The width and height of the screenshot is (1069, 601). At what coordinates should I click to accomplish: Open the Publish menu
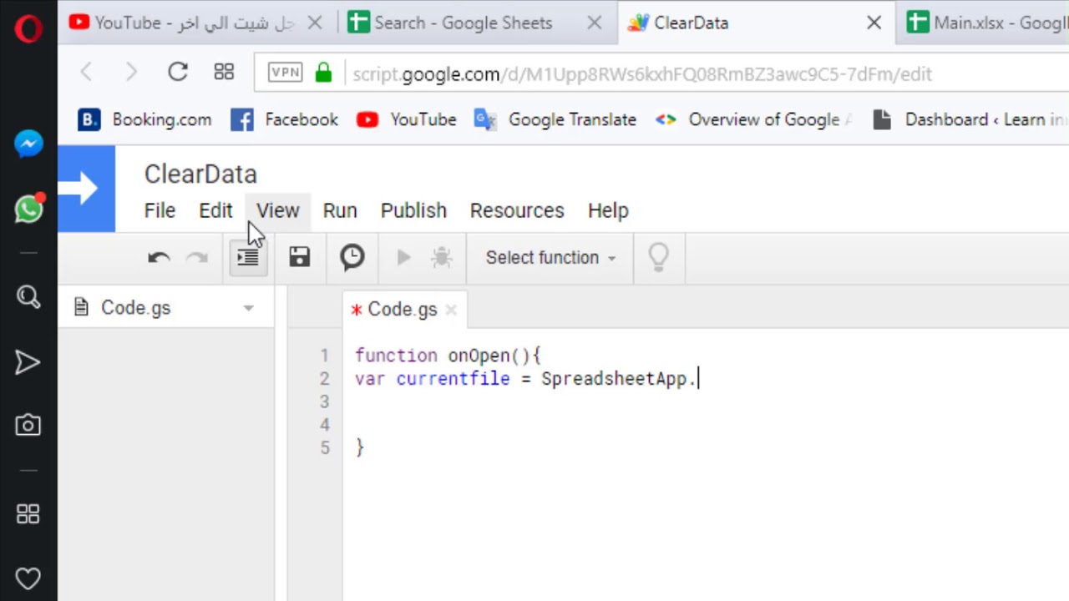(x=413, y=210)
